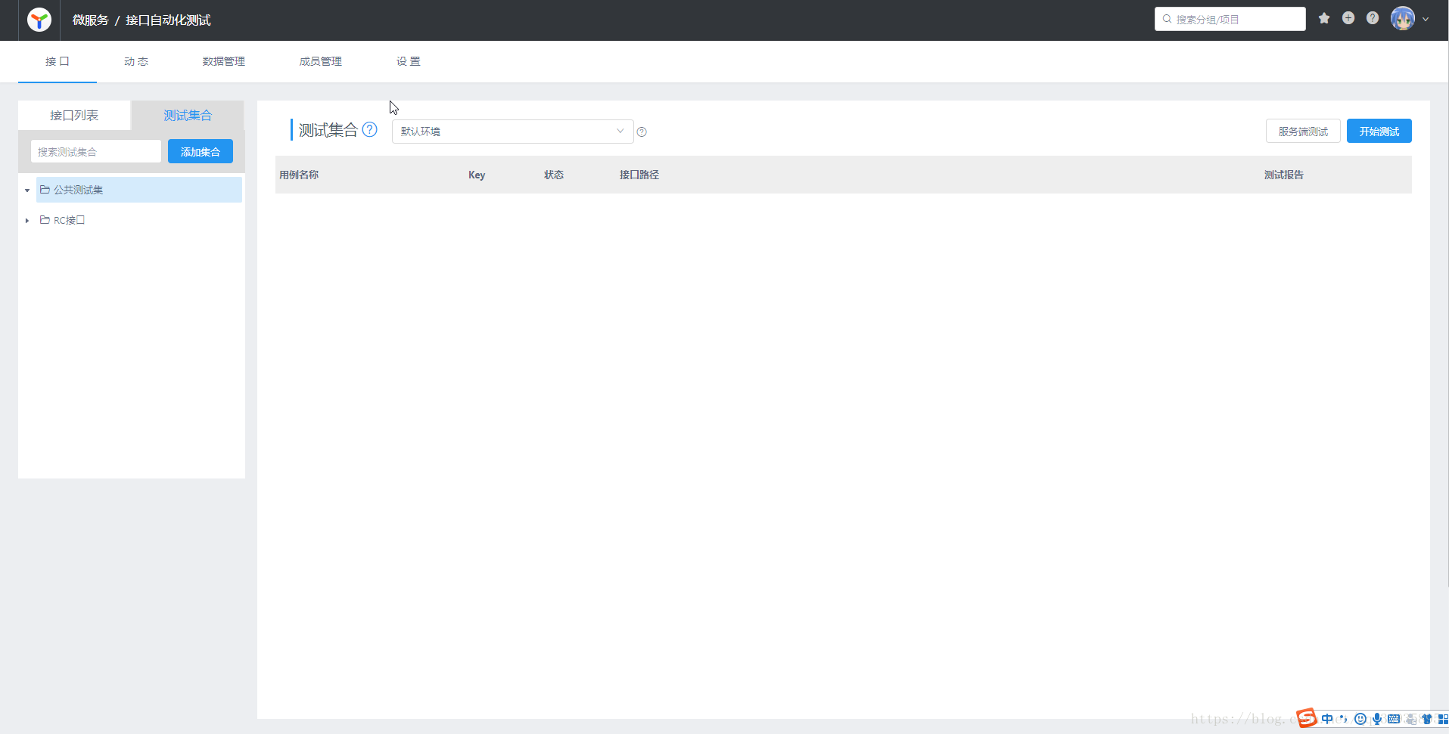This screenshot has width=1449, height=734.
Task: Open the 成员管理 tab
Action: (x=321, y=61)
